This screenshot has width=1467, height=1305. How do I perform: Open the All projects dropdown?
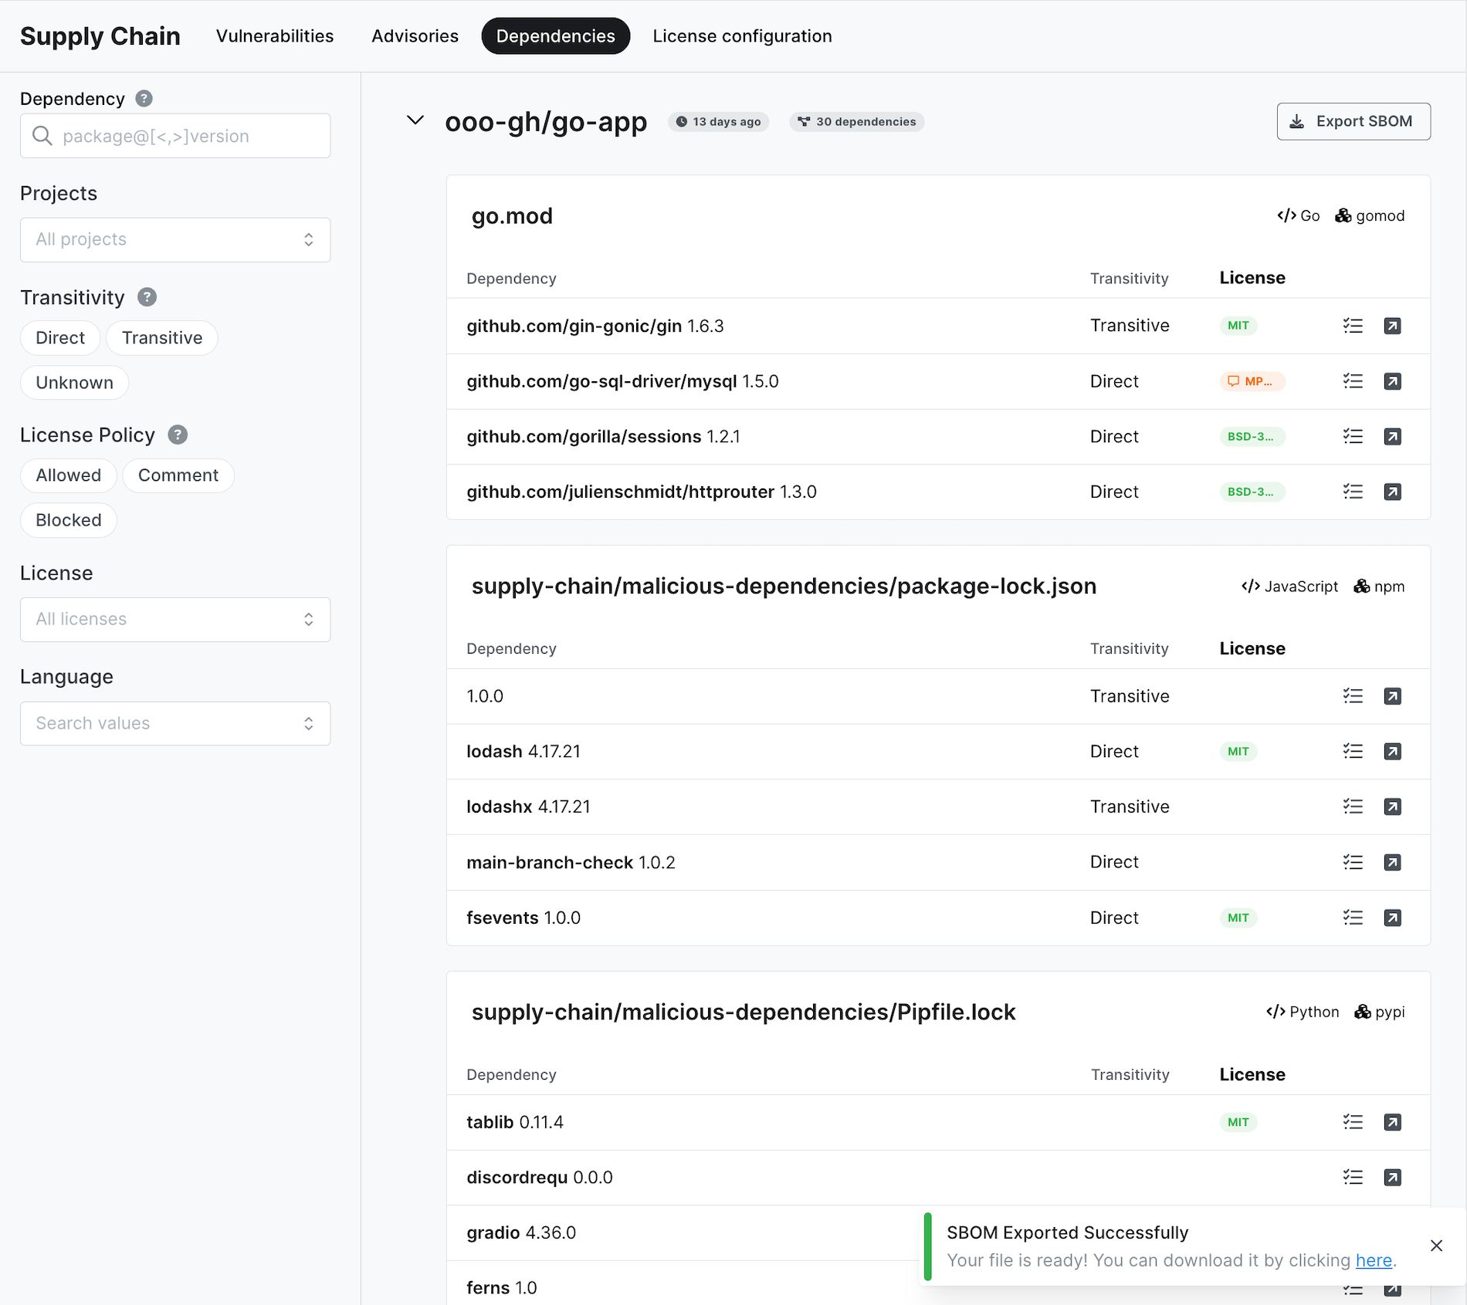point(175,239)
